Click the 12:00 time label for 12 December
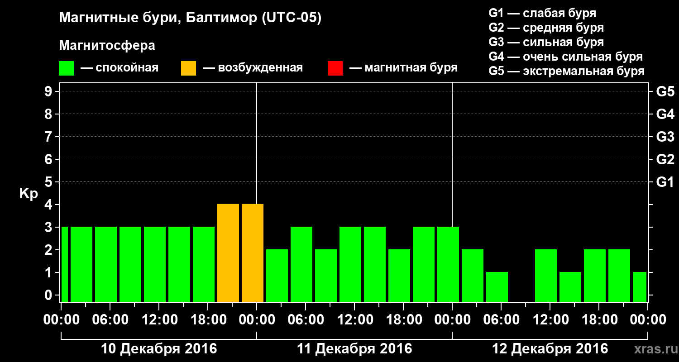This screenshot has height=362, width=679. tap(550, 319)
